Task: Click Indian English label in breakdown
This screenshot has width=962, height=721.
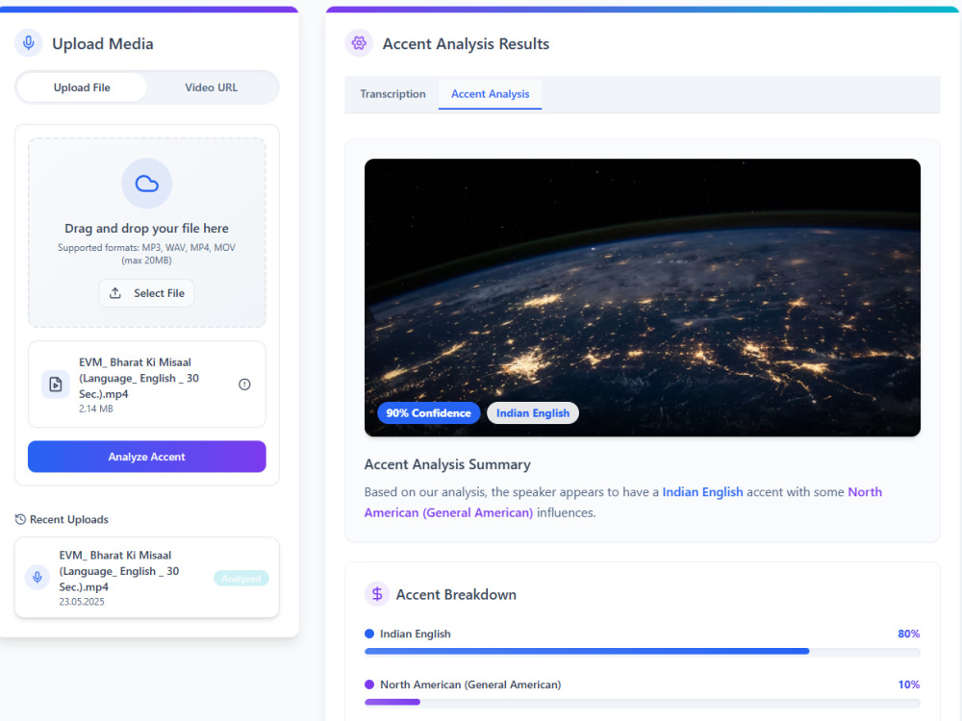Action: [x=416, y=634]
